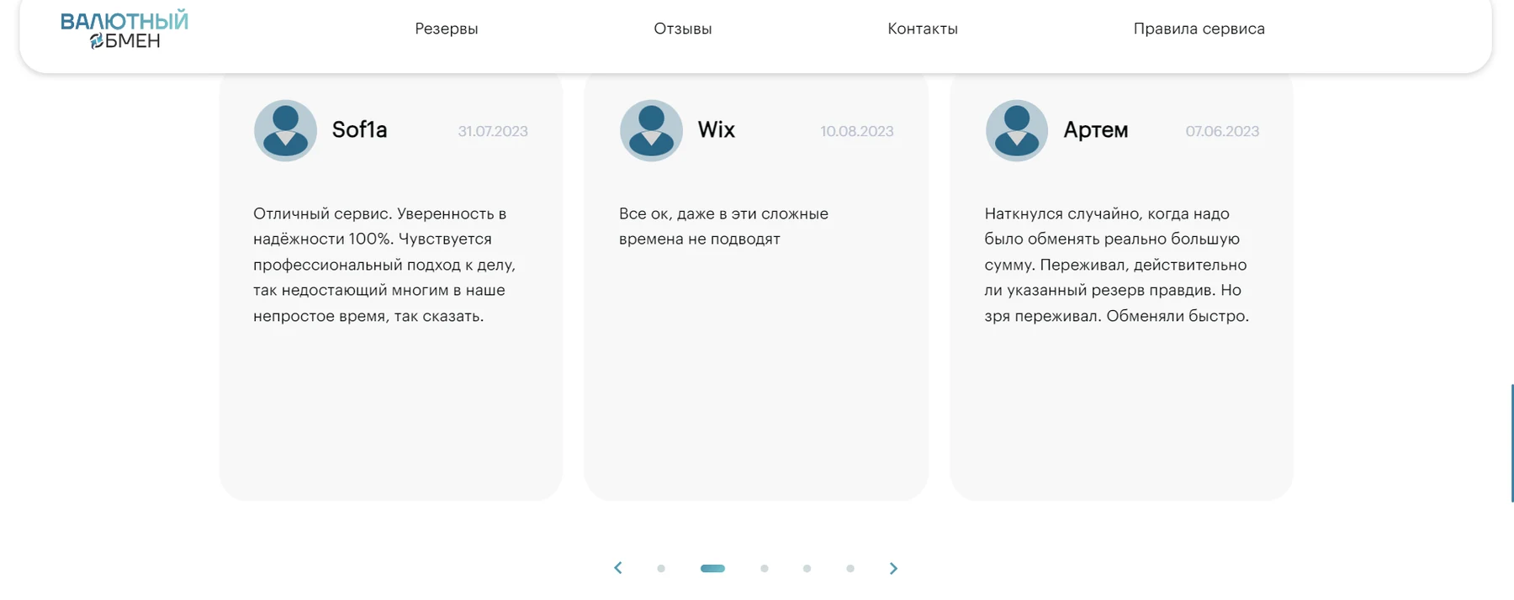Image resolution: width=1514 pixels, height=600 pixels.
Task: Select the fourth carousel pagination dot
Action: click(x=807, y=569)
